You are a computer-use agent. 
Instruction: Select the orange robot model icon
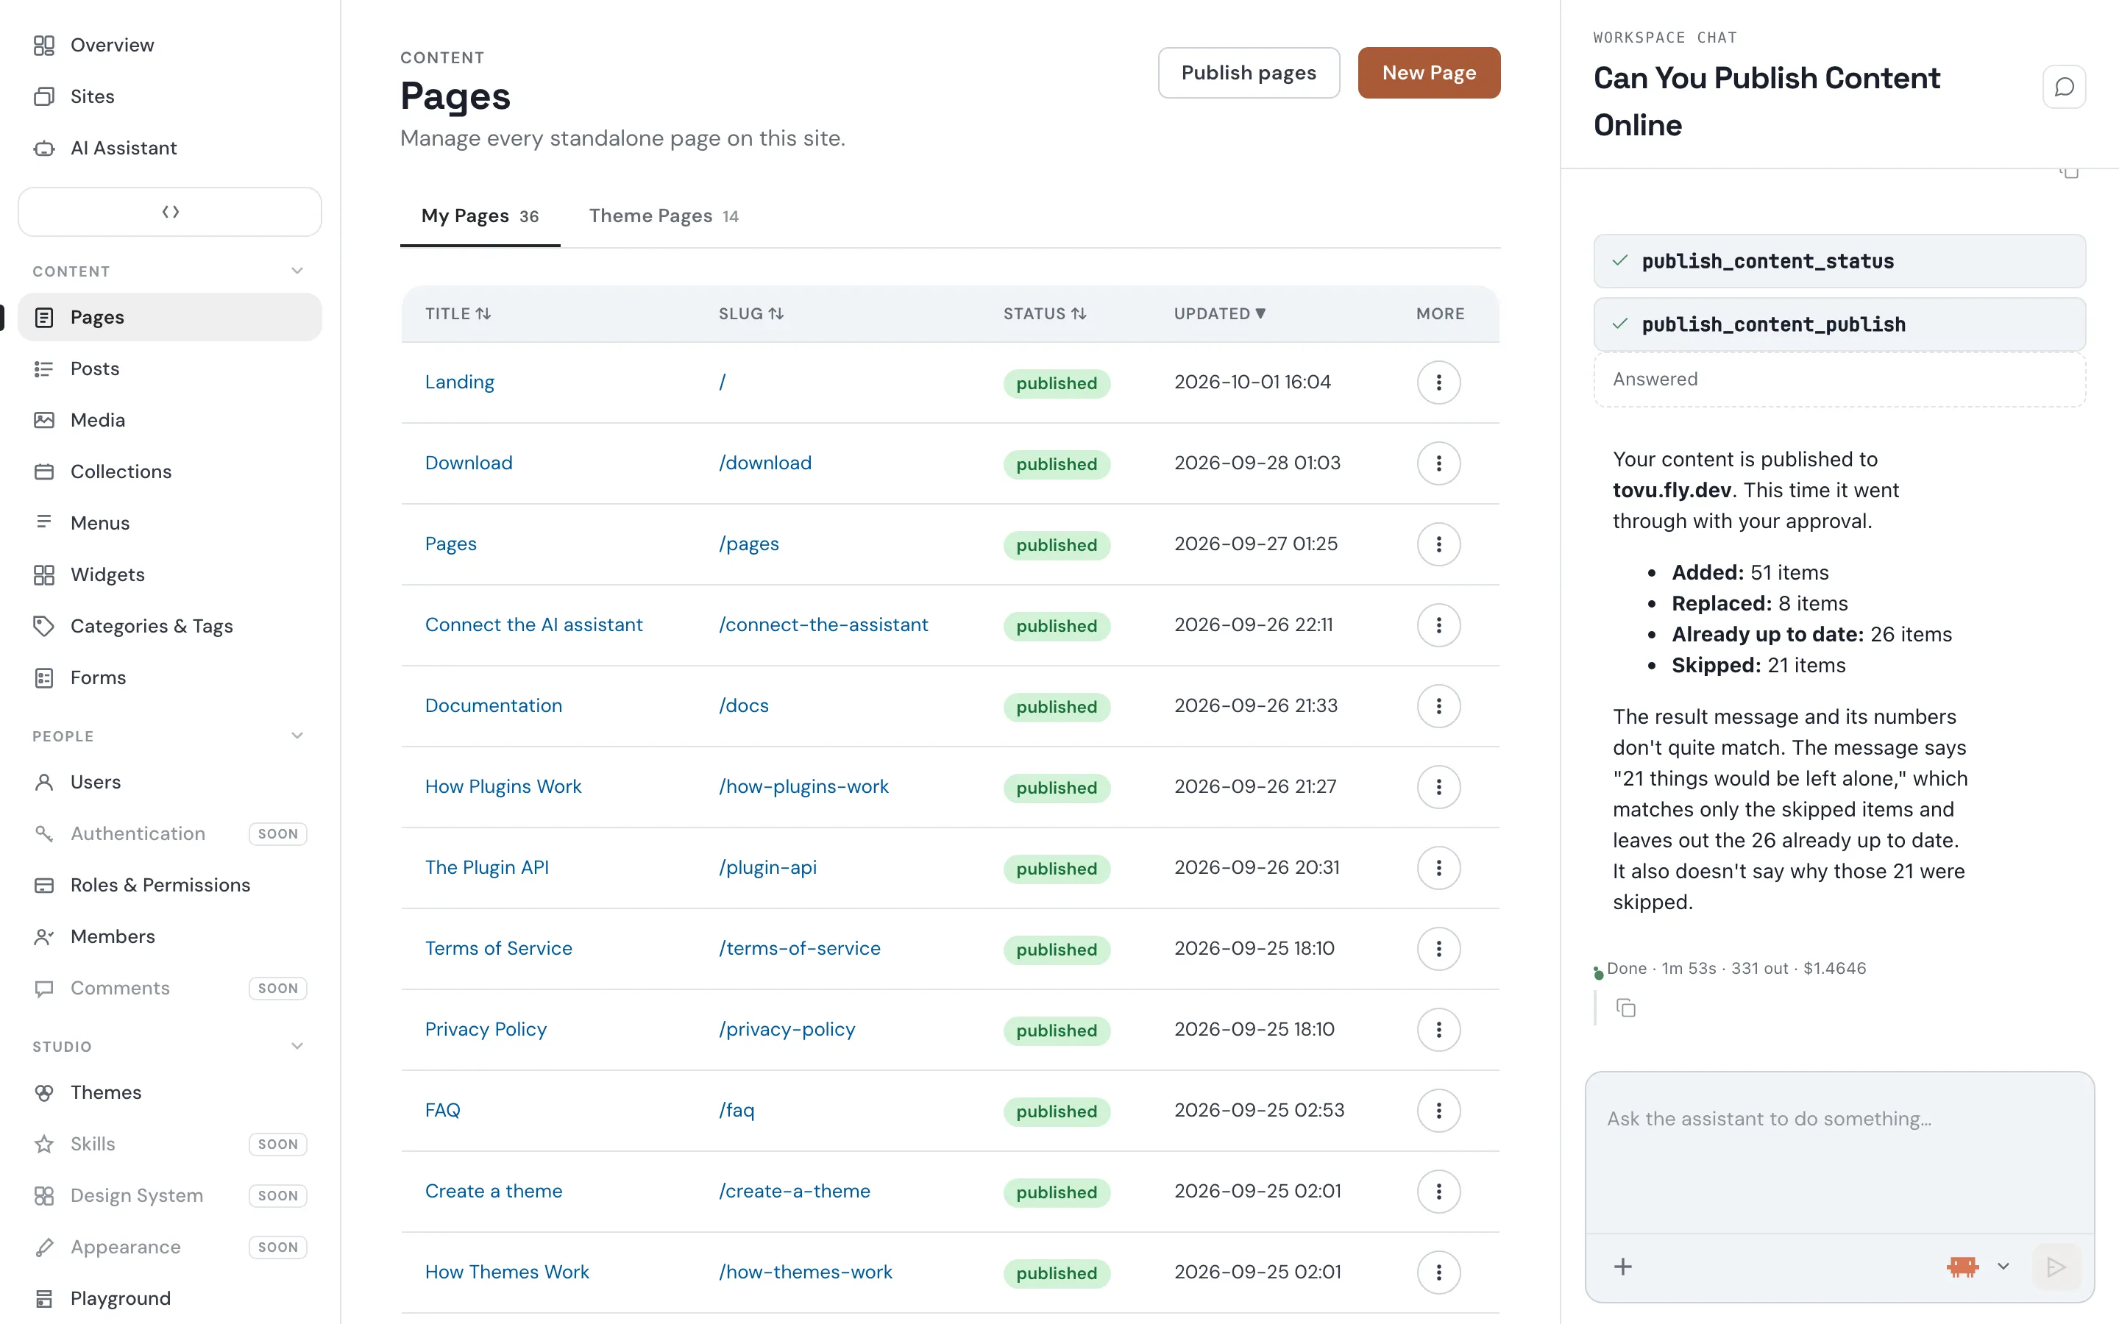[1962, 1266]
